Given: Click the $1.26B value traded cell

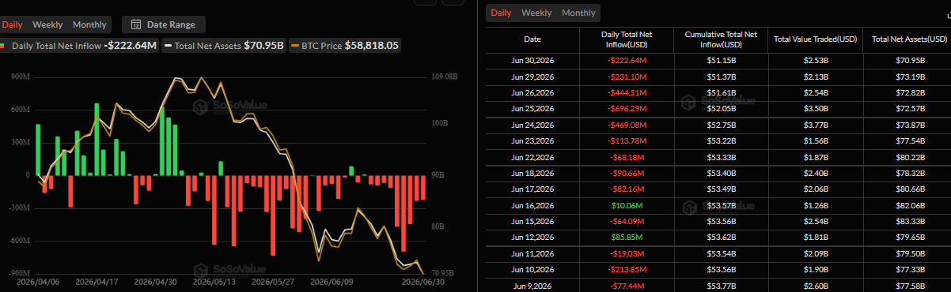Looking at the screenshot, I should [816, 205].
